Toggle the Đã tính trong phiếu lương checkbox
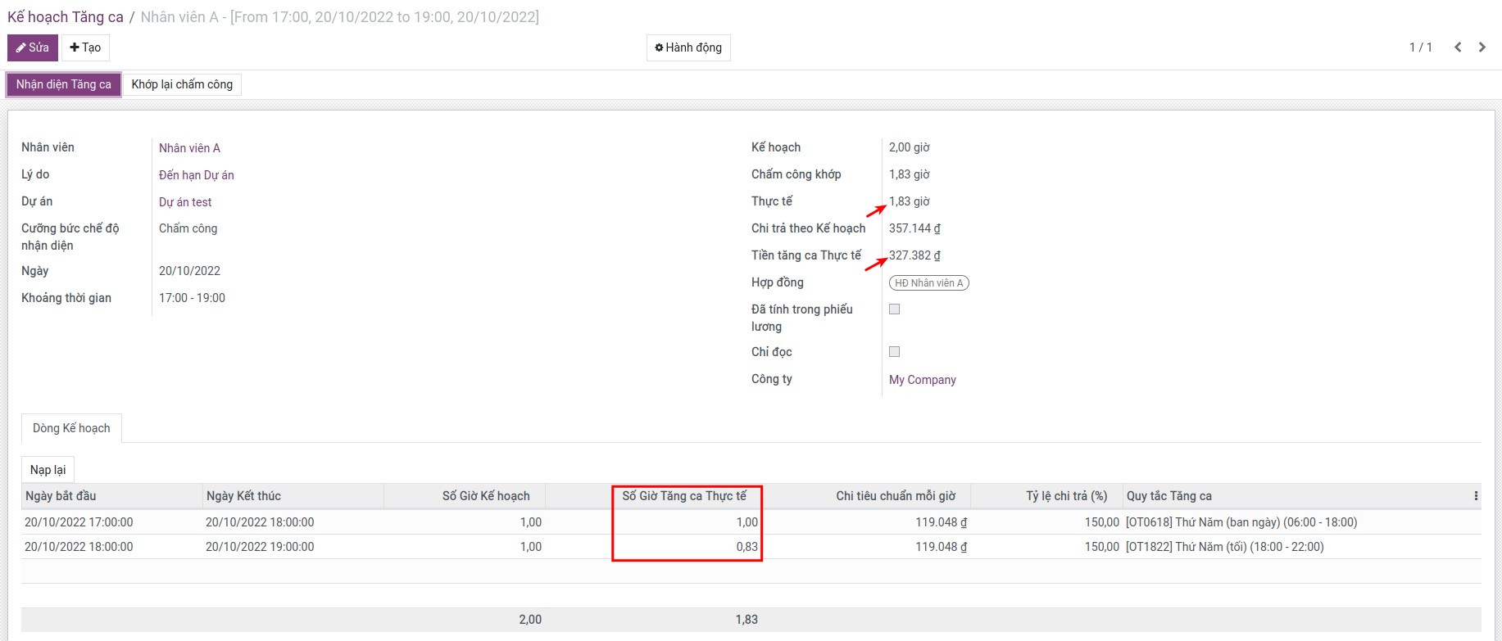 [x=895, y=309]
